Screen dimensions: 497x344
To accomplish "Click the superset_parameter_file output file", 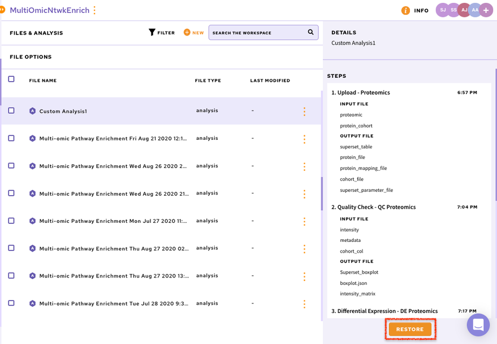I will (x=366, y=190).
